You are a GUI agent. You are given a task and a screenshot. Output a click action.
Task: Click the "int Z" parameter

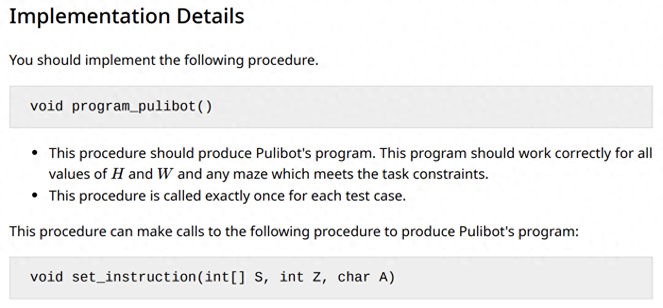pos(300,277)
